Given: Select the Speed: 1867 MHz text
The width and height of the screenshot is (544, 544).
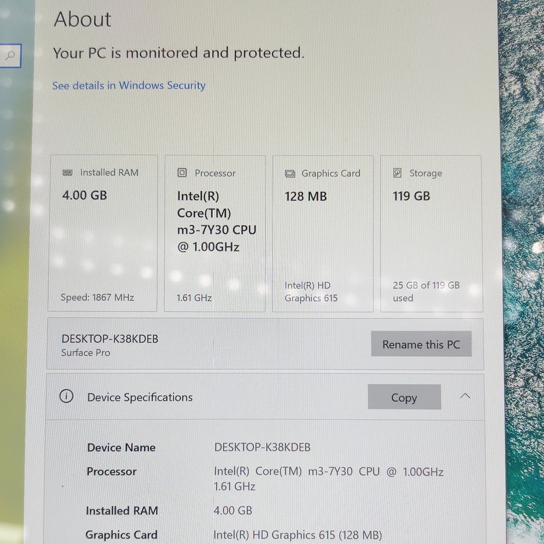Looking at the screenshot, I should point(97,297).
